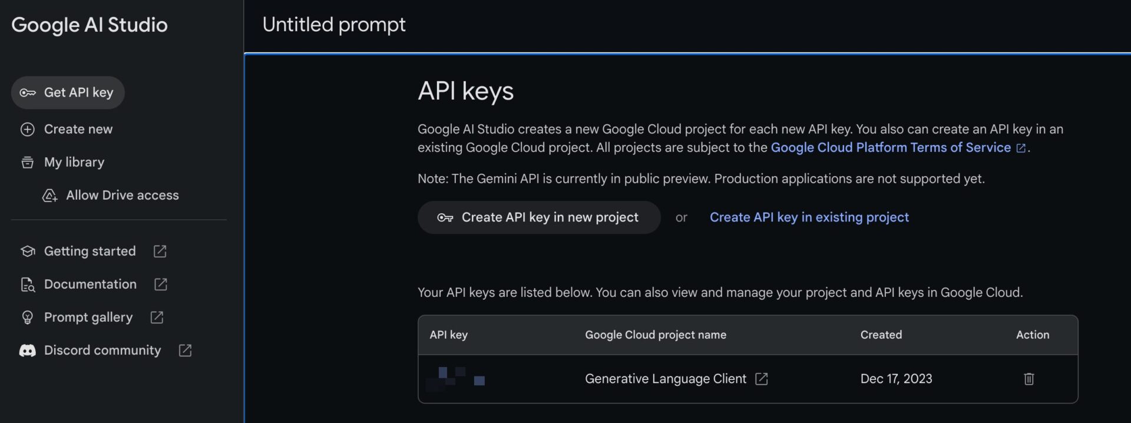Screen dimensions: 1131x423
Task: Click the key icon beside Get API key
Action: pyautogui.click(x=28, y=92)
